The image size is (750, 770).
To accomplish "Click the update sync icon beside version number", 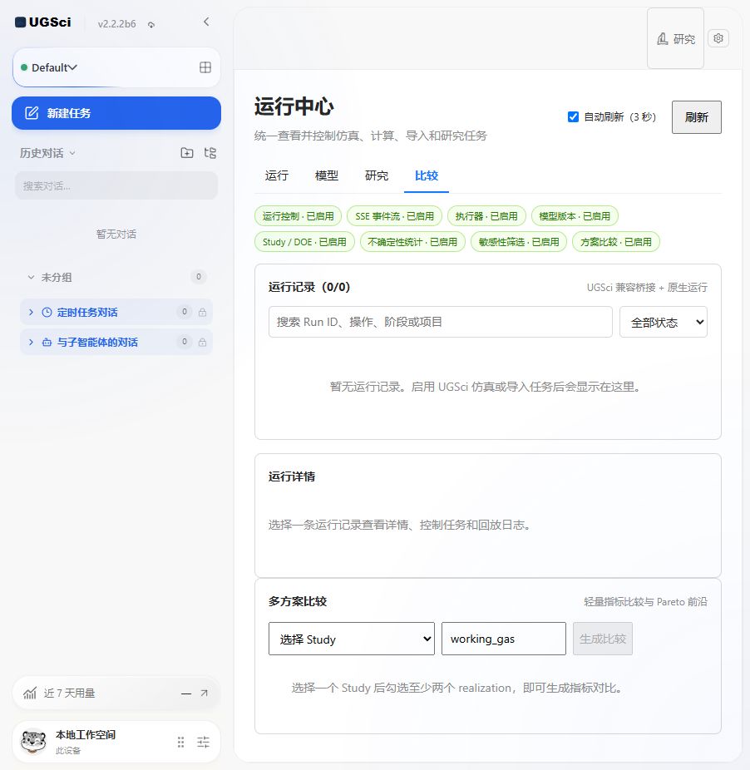I will click(151, 25).
